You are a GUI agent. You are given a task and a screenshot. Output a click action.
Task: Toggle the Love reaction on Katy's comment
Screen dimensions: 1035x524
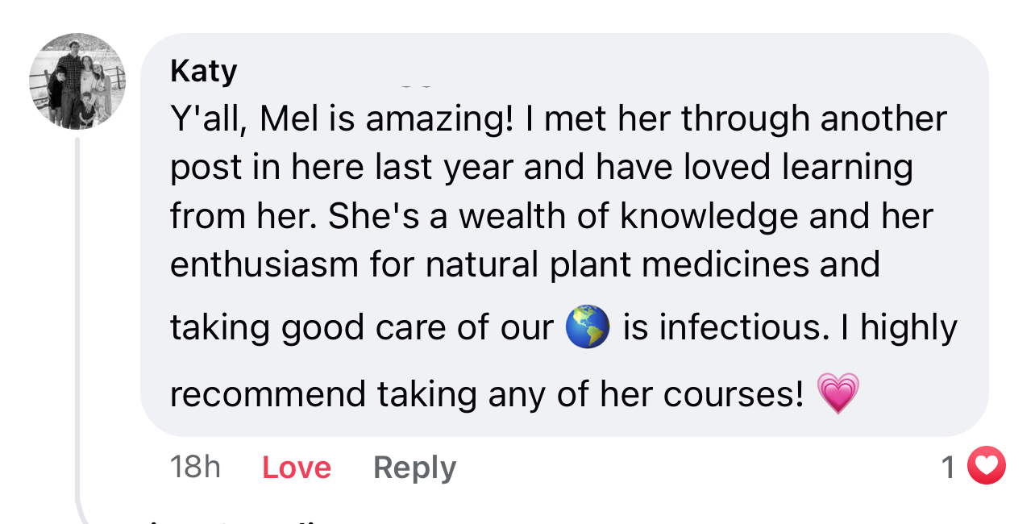coord(297,468)
